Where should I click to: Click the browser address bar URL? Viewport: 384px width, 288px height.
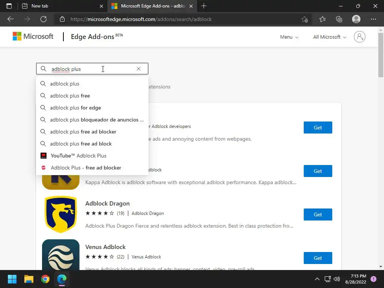[141, 19]
